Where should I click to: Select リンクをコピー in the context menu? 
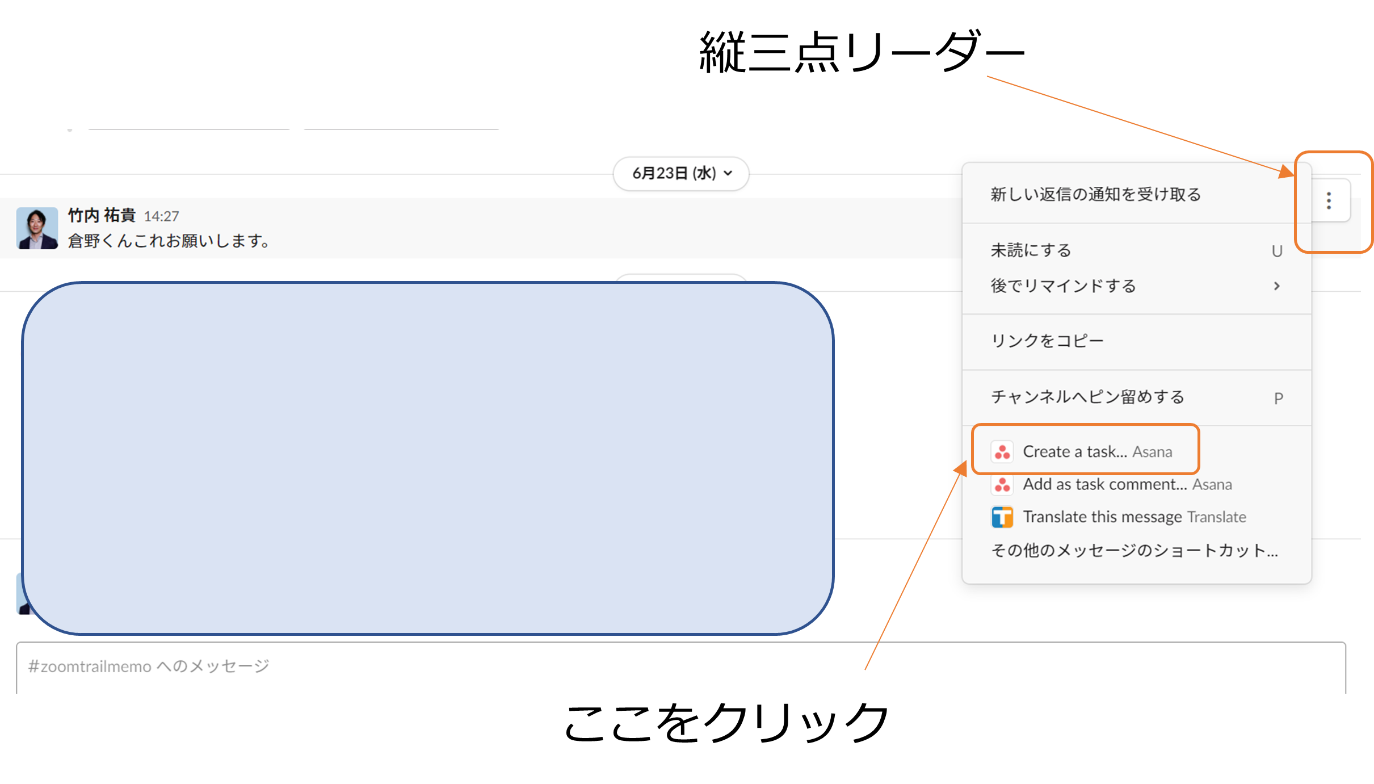coord(1137,341)
